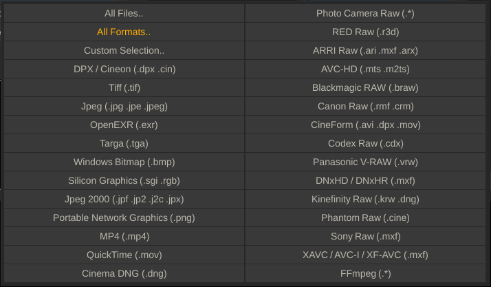The image size is (491, 287).
Task: Select RED Raw (.r3d) format
Action: click(365, 32)
